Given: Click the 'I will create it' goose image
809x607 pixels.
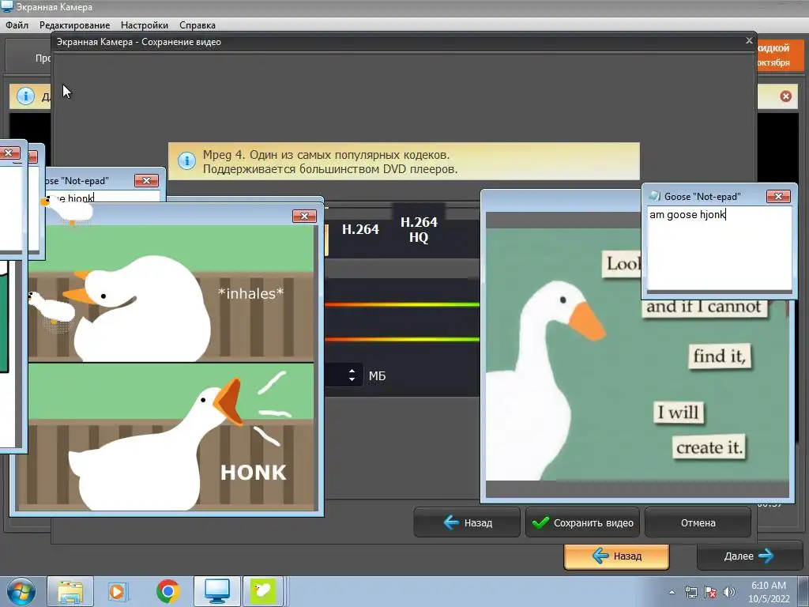Looking at the screenshot, I should [638, 355].
